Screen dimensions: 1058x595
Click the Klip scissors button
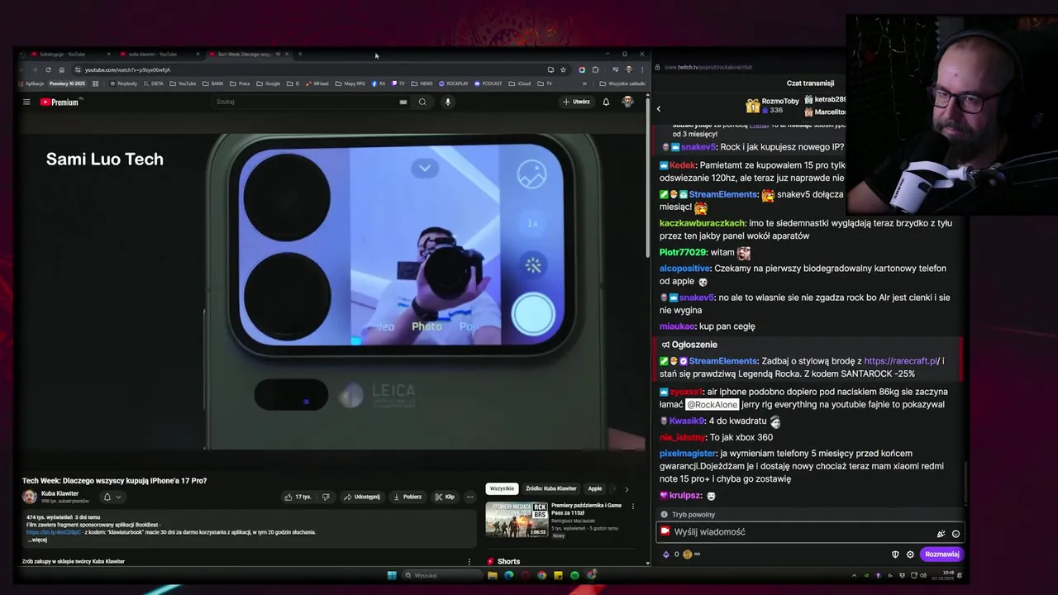pyautogui.click(x=445, y=497)
